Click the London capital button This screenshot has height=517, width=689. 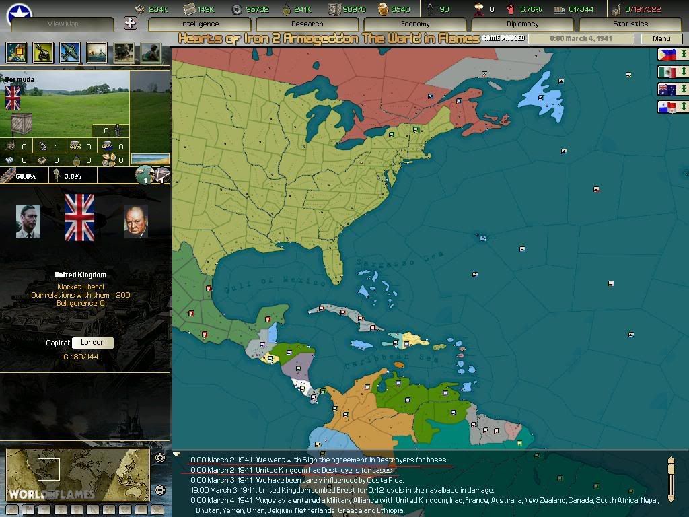point(92,343)
